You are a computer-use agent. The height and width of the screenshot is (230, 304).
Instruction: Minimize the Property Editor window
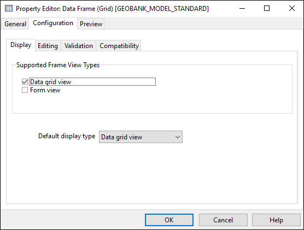pyautogui.click(x=242, y=8)
